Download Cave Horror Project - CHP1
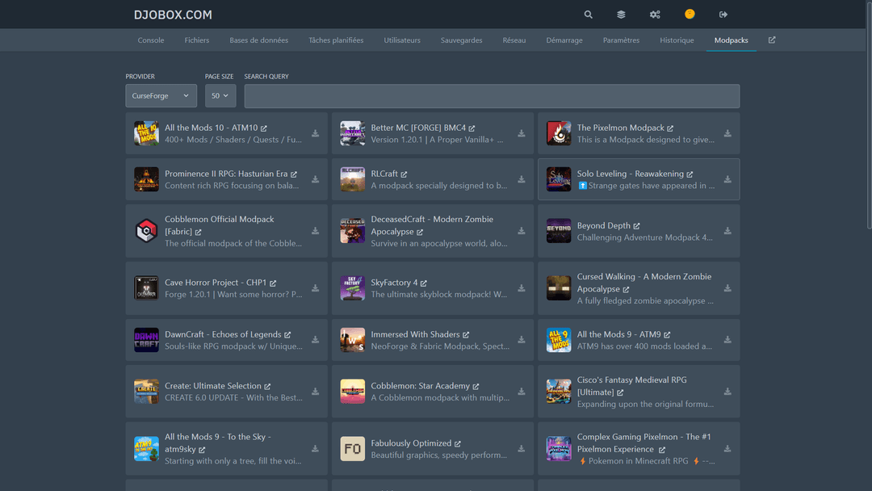The height and width of the screenshot is (491, 872). click(316, 288)
